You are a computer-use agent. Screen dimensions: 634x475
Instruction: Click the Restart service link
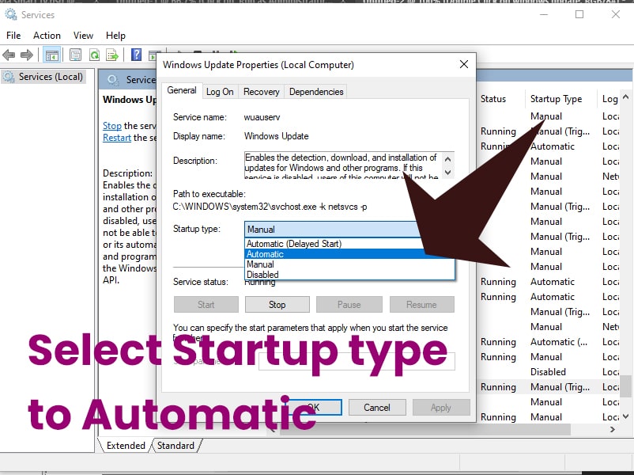tap(116, 138)
